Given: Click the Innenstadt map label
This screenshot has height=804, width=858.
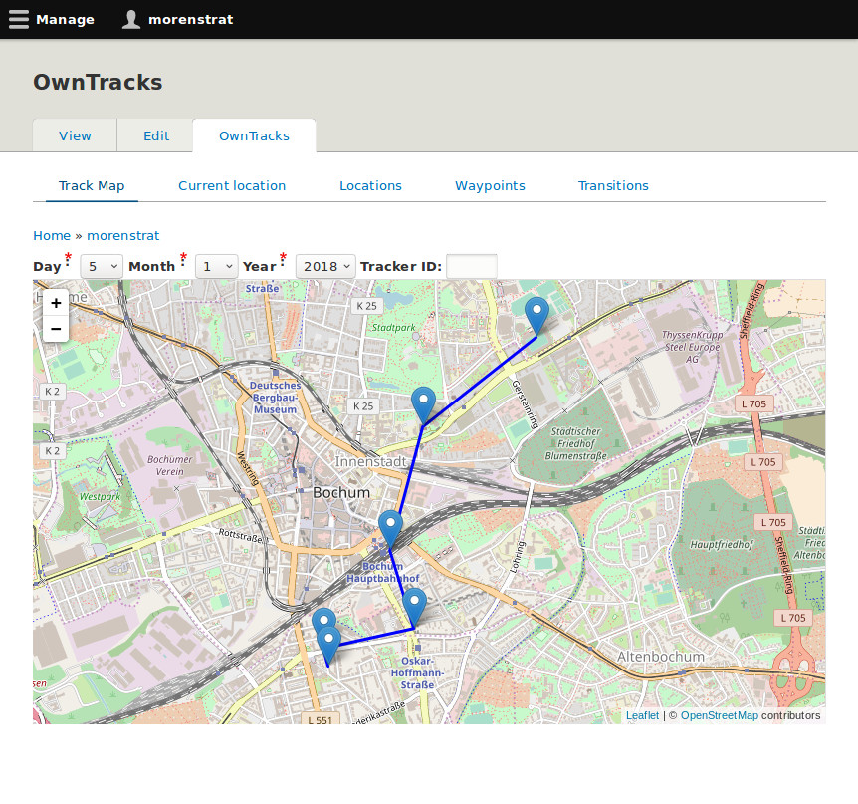Looking at the screenshot, I should pyautogui.click(x=370, y=461).
